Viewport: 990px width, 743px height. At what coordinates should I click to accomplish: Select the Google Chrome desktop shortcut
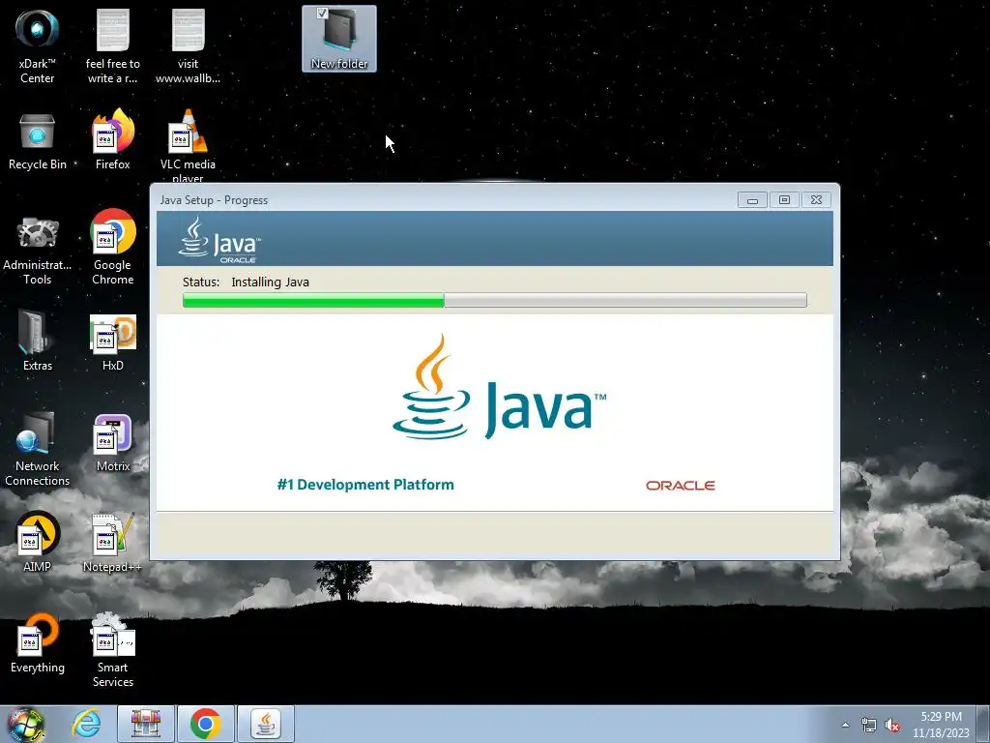point(112,247)
